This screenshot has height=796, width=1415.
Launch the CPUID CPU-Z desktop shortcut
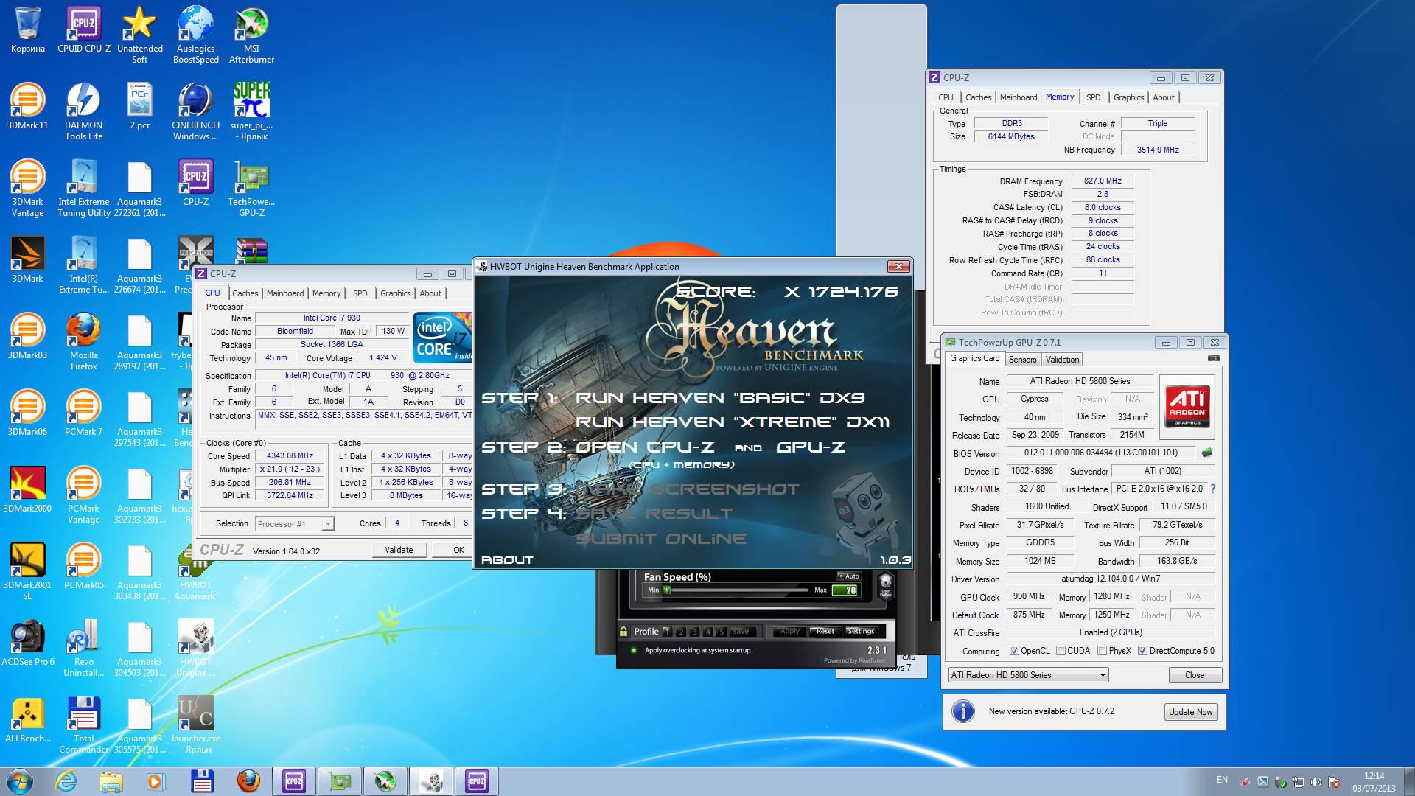coord(83,30)
